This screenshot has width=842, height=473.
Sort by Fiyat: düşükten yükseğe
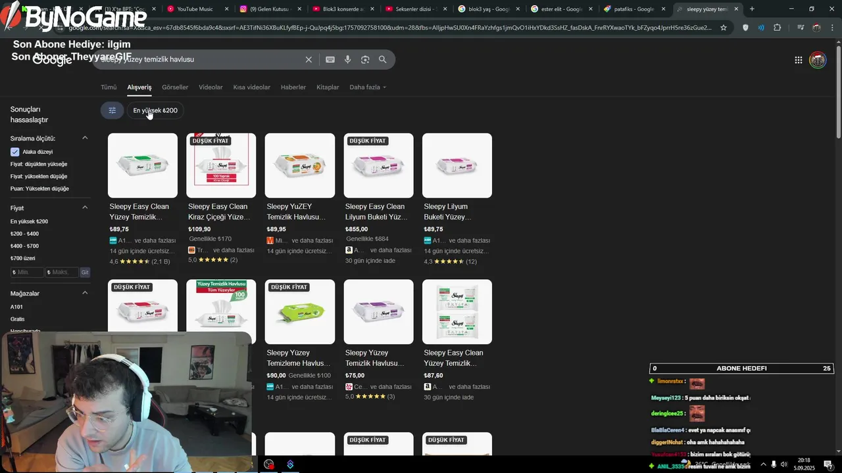coord(39,164)
